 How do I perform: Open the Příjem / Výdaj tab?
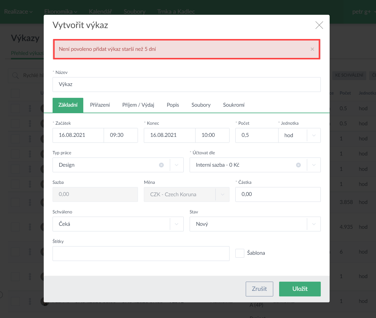[x=138, y=105]
